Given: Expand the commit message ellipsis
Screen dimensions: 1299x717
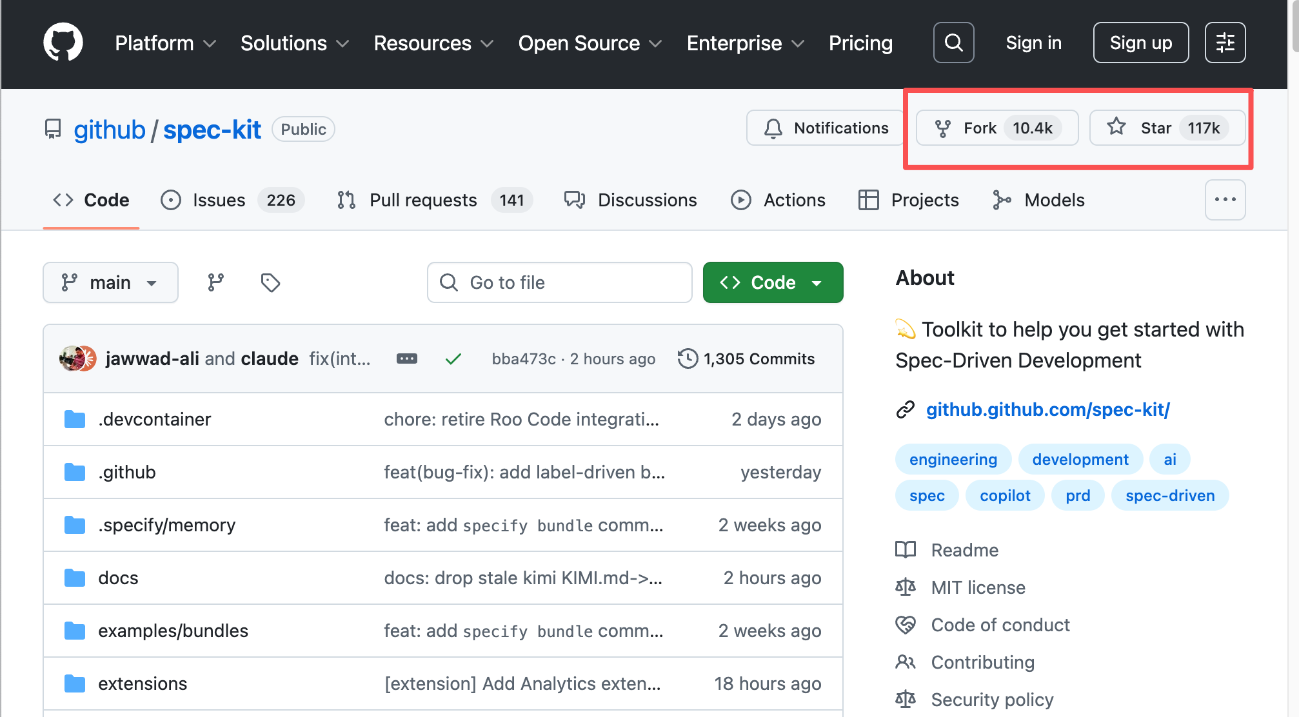Looking at the screenshot, I should point(406,358).
